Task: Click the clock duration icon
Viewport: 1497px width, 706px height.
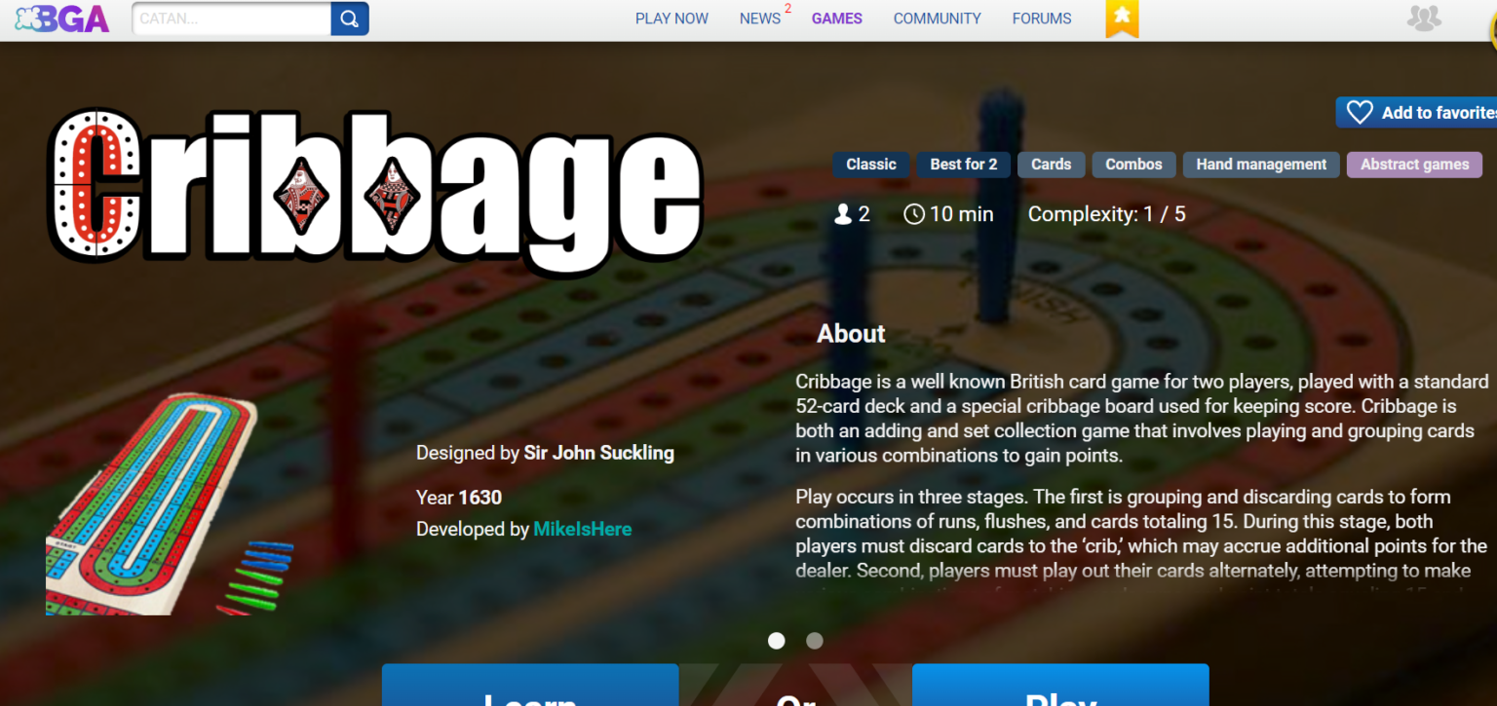Action: 914,214
